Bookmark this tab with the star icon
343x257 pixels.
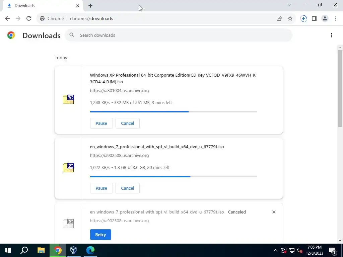pyautogui.click(x=290, y=19)
